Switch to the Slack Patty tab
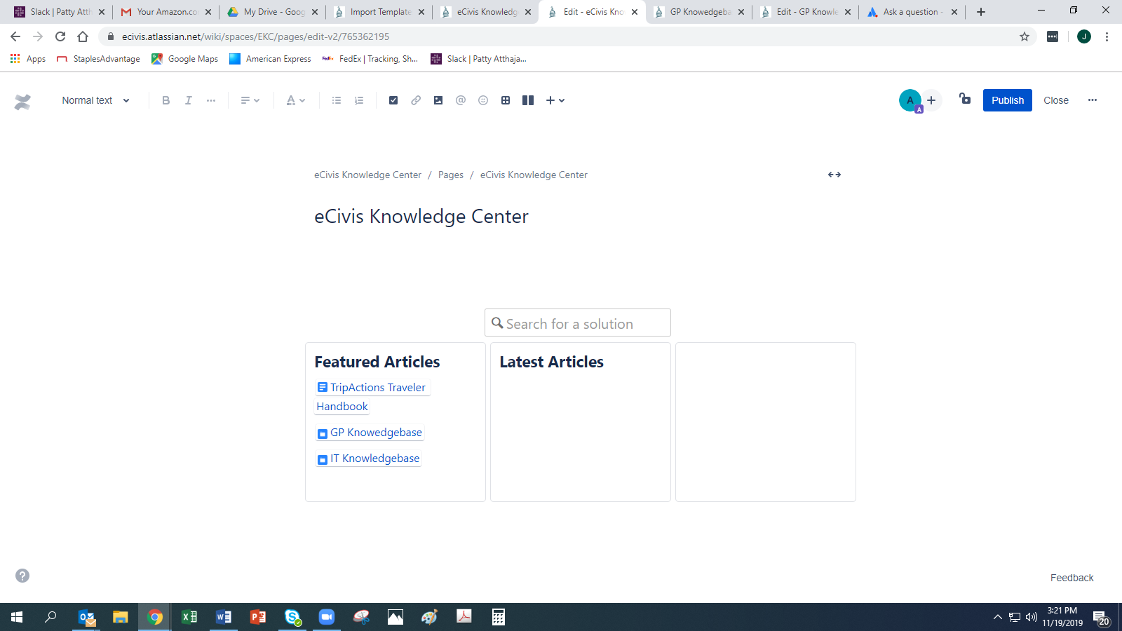The height and width of the screenshot is (631, 1122). [60, 12]
